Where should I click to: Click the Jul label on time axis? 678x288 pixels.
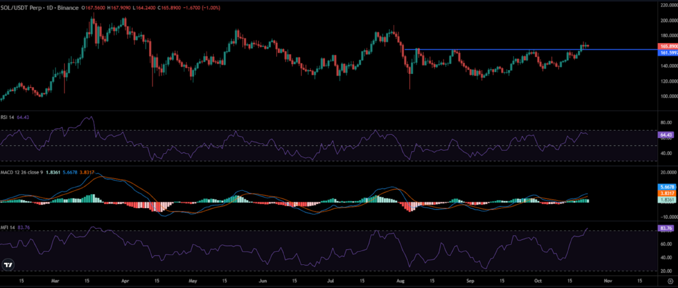(329, 280)
